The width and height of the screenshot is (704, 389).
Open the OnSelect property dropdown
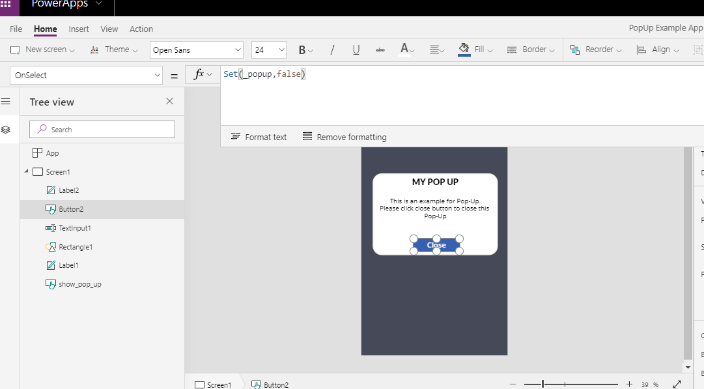point(86,75)
